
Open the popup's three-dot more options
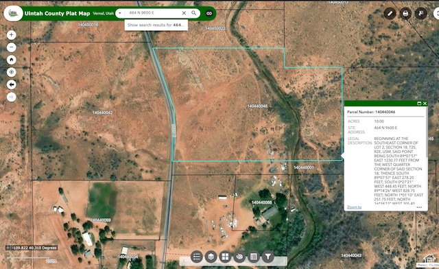click(419, 207)
